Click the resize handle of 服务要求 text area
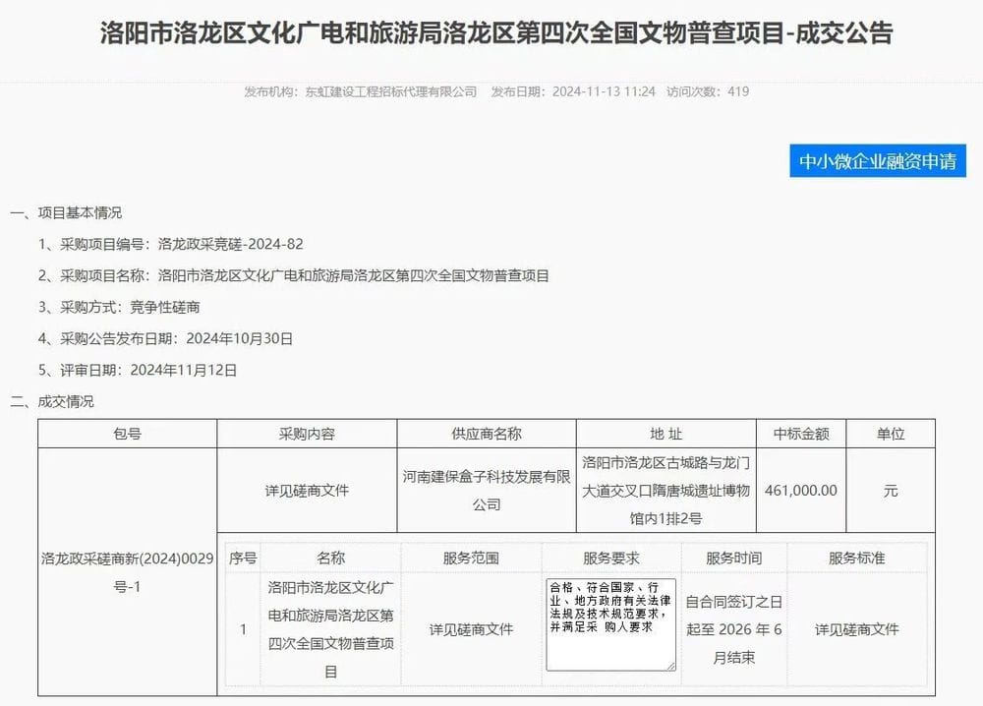The image size is (983, 706). pos(671,666)
